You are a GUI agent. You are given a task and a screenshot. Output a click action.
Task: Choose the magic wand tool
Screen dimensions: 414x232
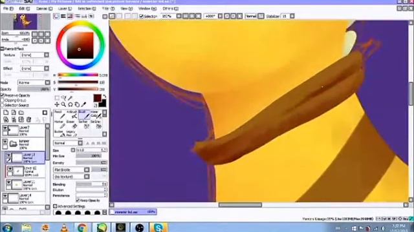click(x=71, y=98)
